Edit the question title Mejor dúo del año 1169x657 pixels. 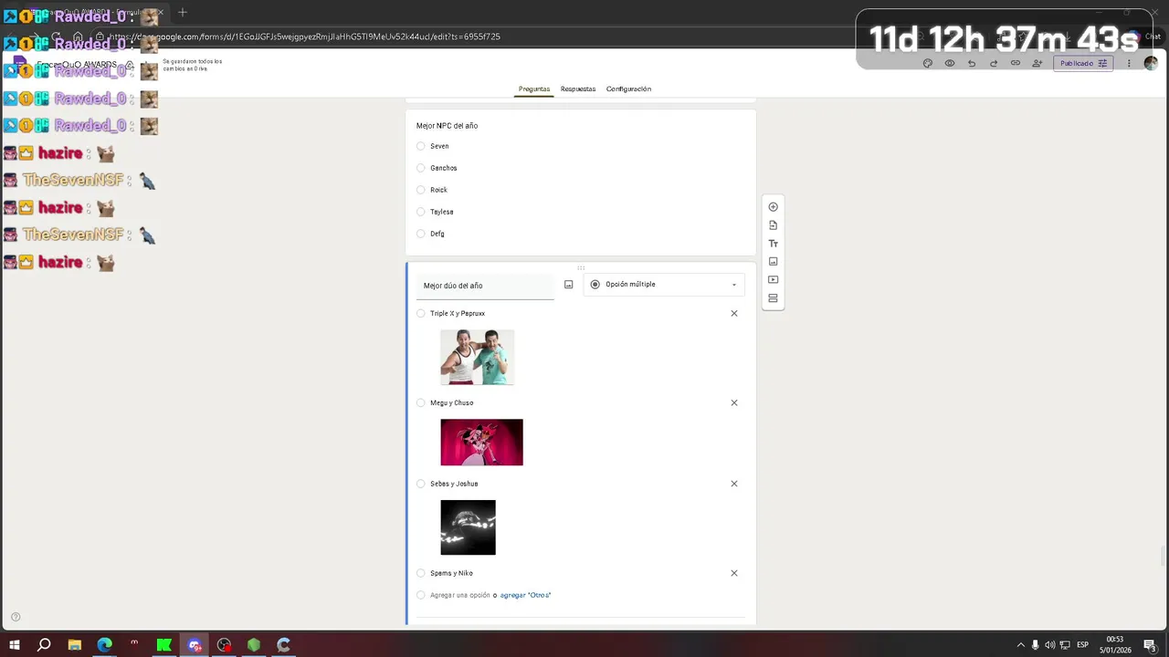point(485,286)
